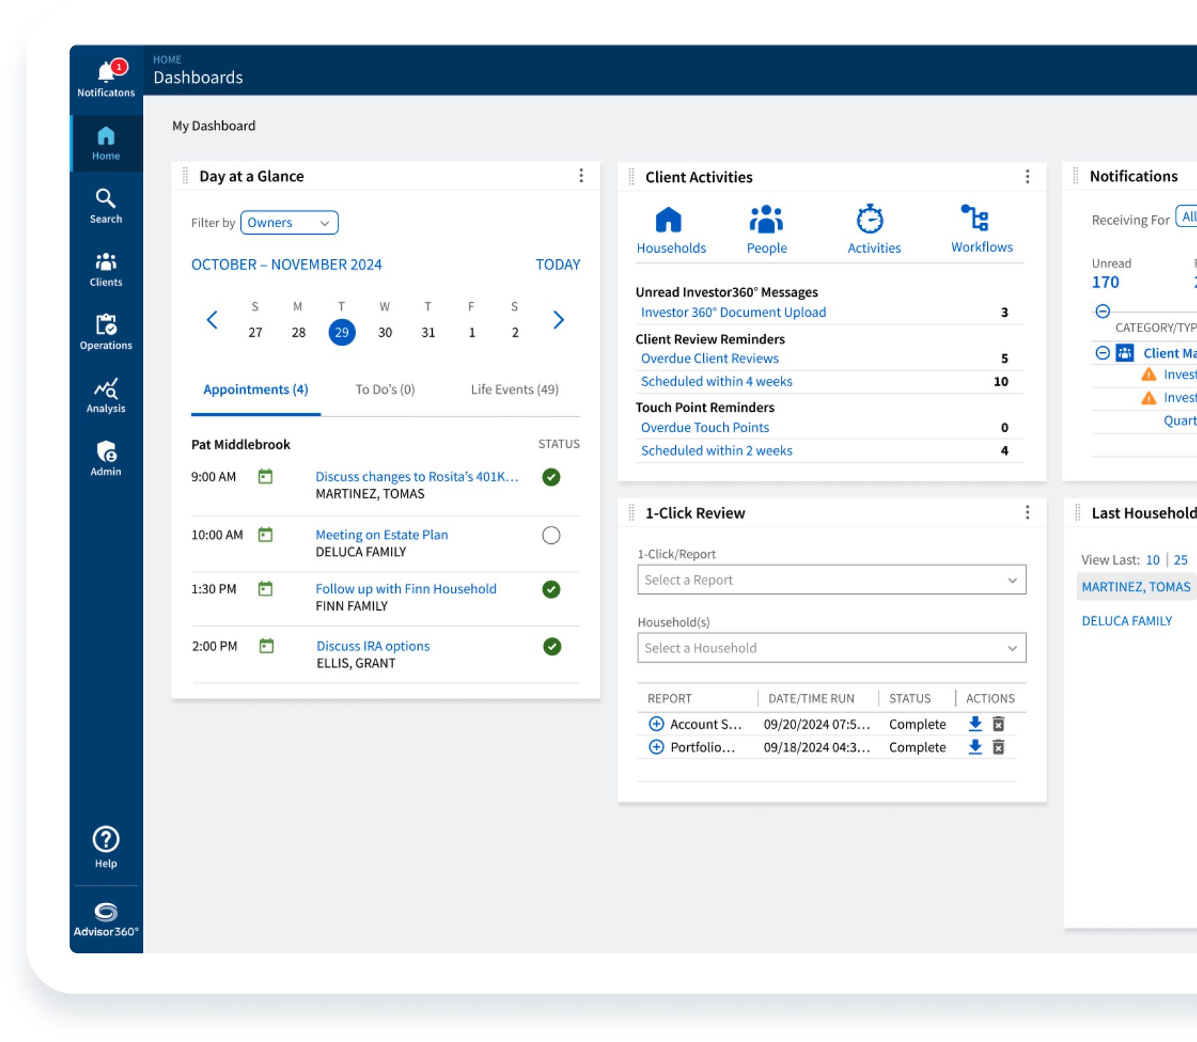
Task: Toggle status of Discuss changes to Rosita's 401K
Action: pos(551,477)
